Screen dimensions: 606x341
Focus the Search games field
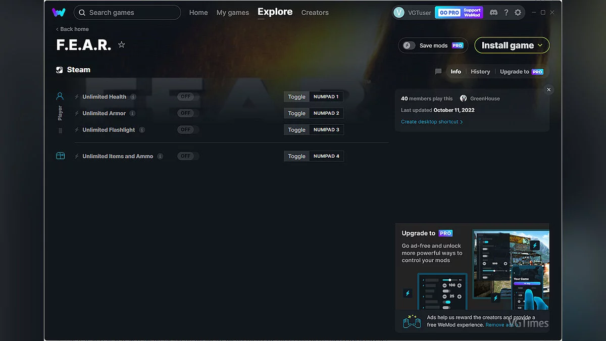[x=127, y=13]
